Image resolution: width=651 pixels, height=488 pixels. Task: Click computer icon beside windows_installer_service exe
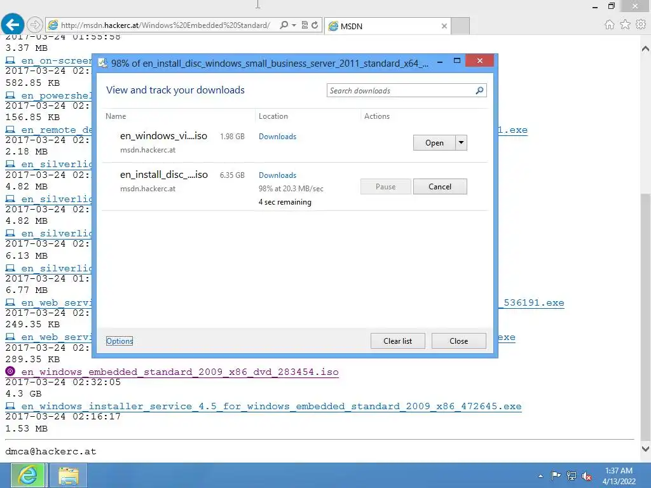(x=10, y=406)
